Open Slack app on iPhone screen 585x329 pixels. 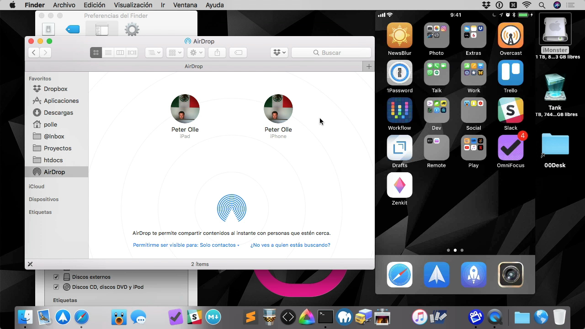pos(511,110)
